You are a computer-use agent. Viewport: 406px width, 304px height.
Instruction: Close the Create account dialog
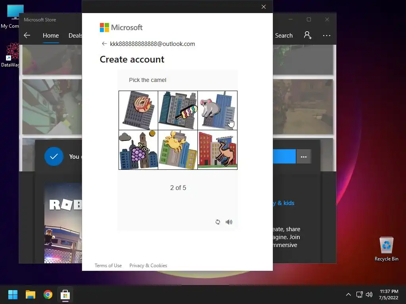point(264,7)
